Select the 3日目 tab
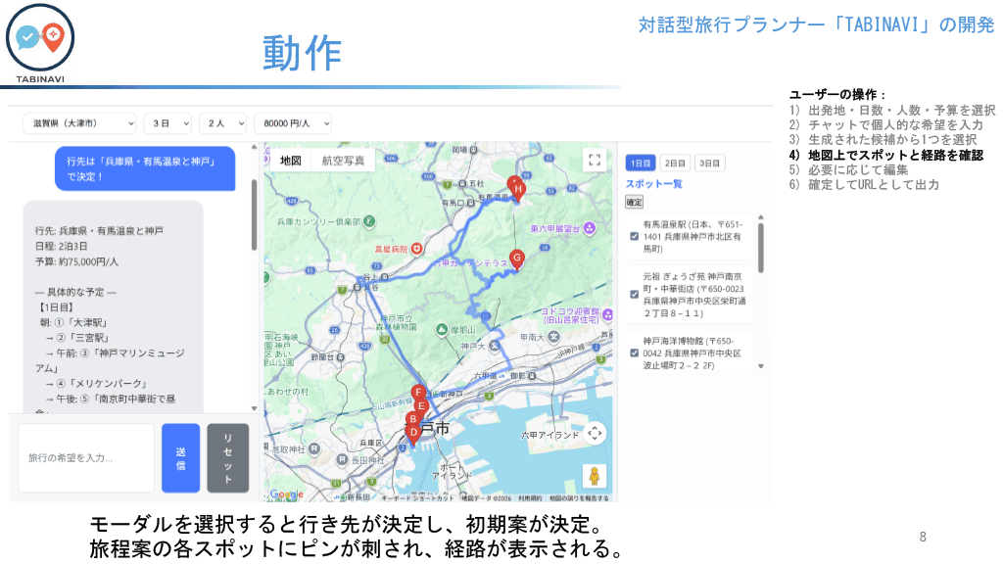The image size is (1003, 564). pyautogui.click(x=709, y=164)
